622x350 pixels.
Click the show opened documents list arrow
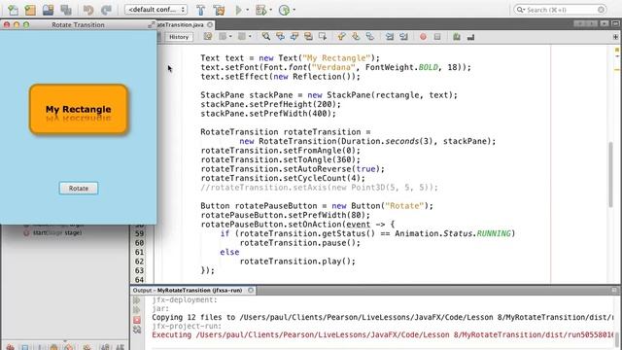[605, 23]
